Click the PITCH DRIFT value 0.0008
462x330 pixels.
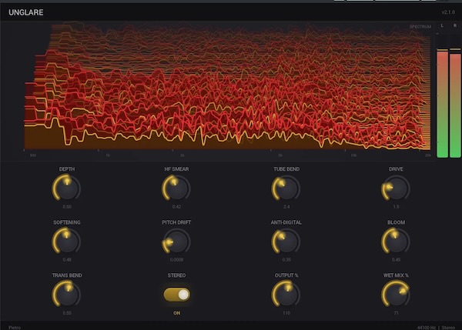[176, 260]
